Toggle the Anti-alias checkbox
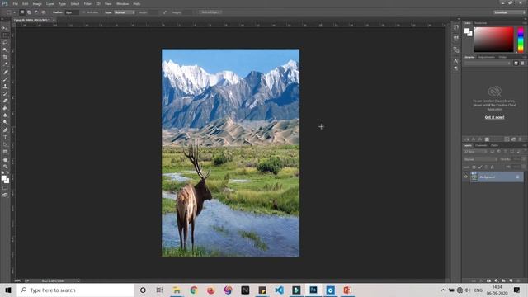 pos(84,12)
